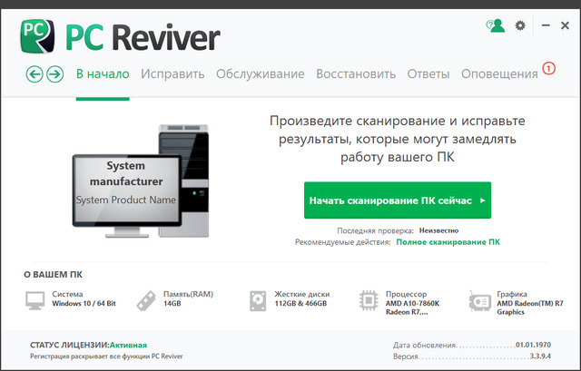The width and height of the screenshot is (581, 371).
Task: Go to the 'Восстановить' tab
Action: (356, 74)
